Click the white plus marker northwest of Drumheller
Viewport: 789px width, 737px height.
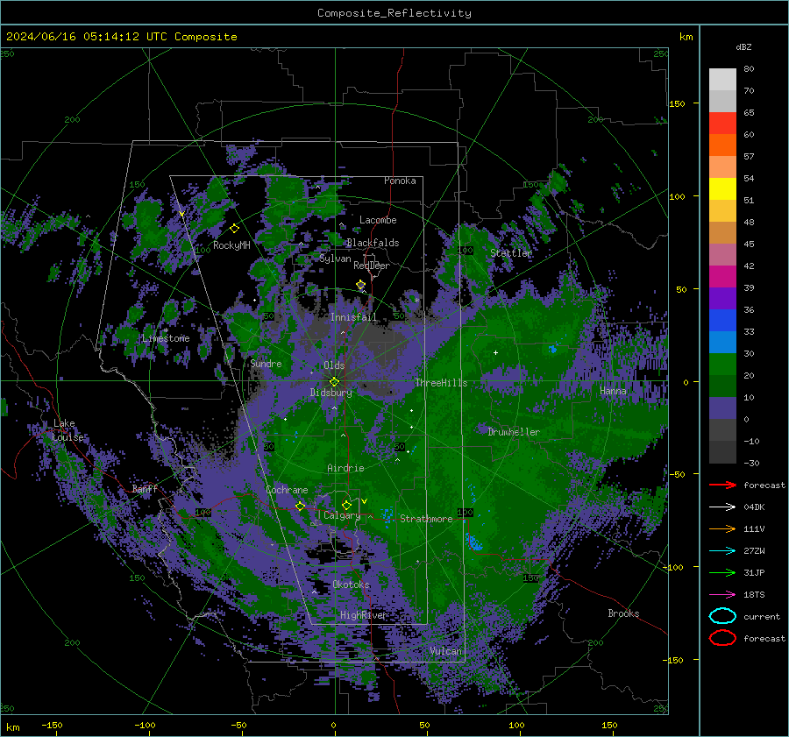[x=495, y=352]
